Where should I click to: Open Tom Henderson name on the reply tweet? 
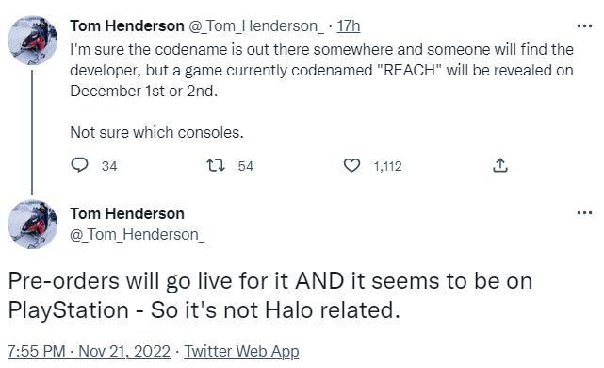pyautogui.click(x=127, y=213)
